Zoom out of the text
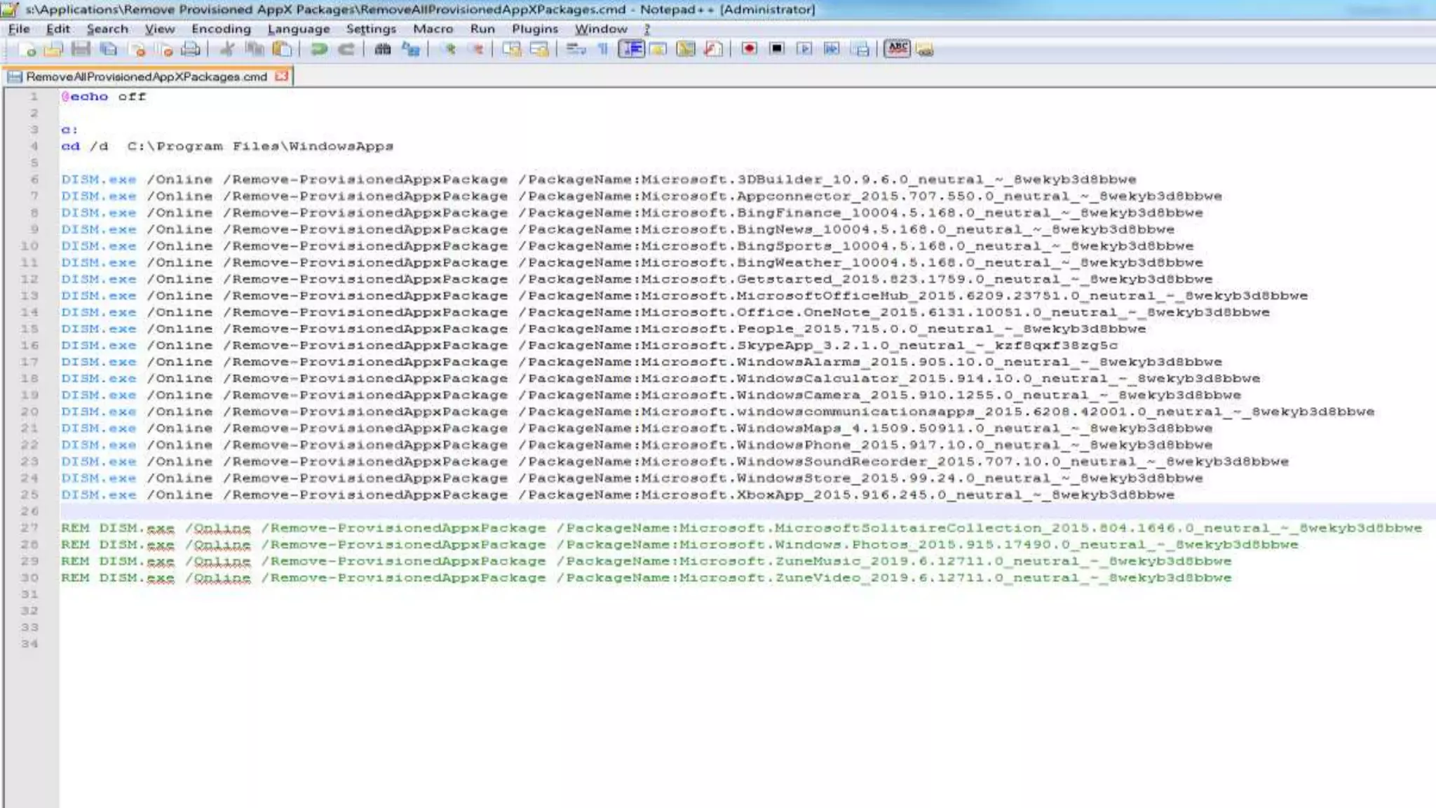This screenshot has height=808, width=1436. click(477, 49)
